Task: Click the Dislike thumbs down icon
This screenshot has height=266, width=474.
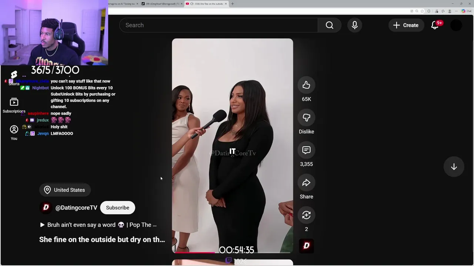Action: [306, 117]
